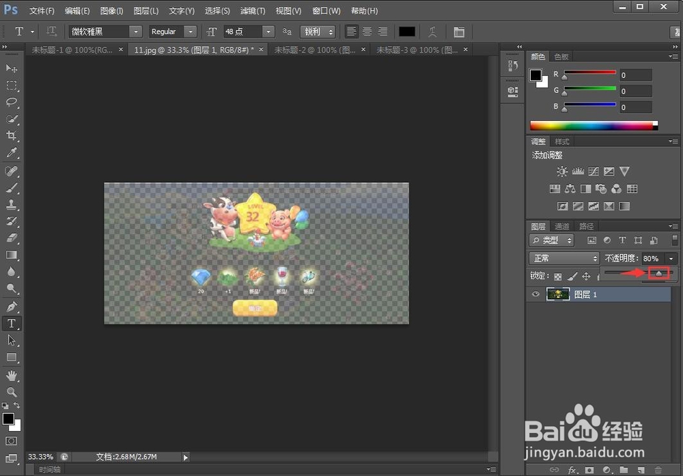Image resolution: width=683 pixels, height=476 pixels.
Task: Open the Brightness/Contrast adjustment icon
Action: pos(562,171)
